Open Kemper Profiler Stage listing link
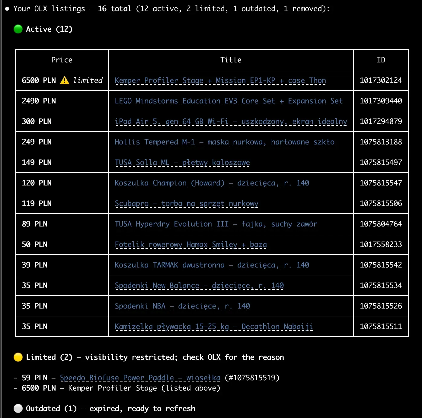 click(x=220, y=81)
